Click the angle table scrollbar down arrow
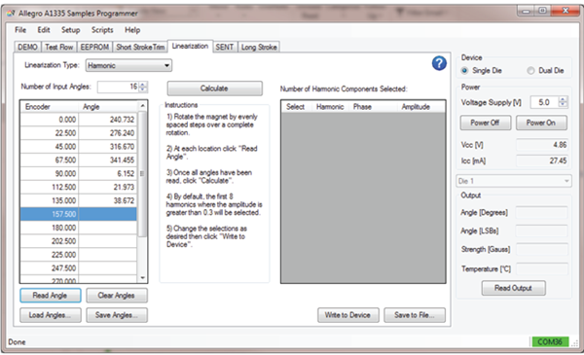This screenshot has width=584, height=355. coord(142,278)
